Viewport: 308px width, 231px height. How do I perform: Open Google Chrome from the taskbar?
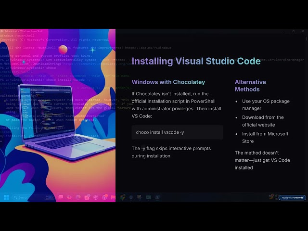coord(122,197)
